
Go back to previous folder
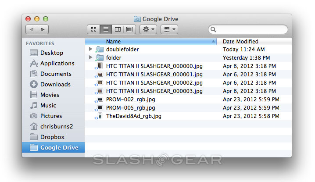(31, 29)
